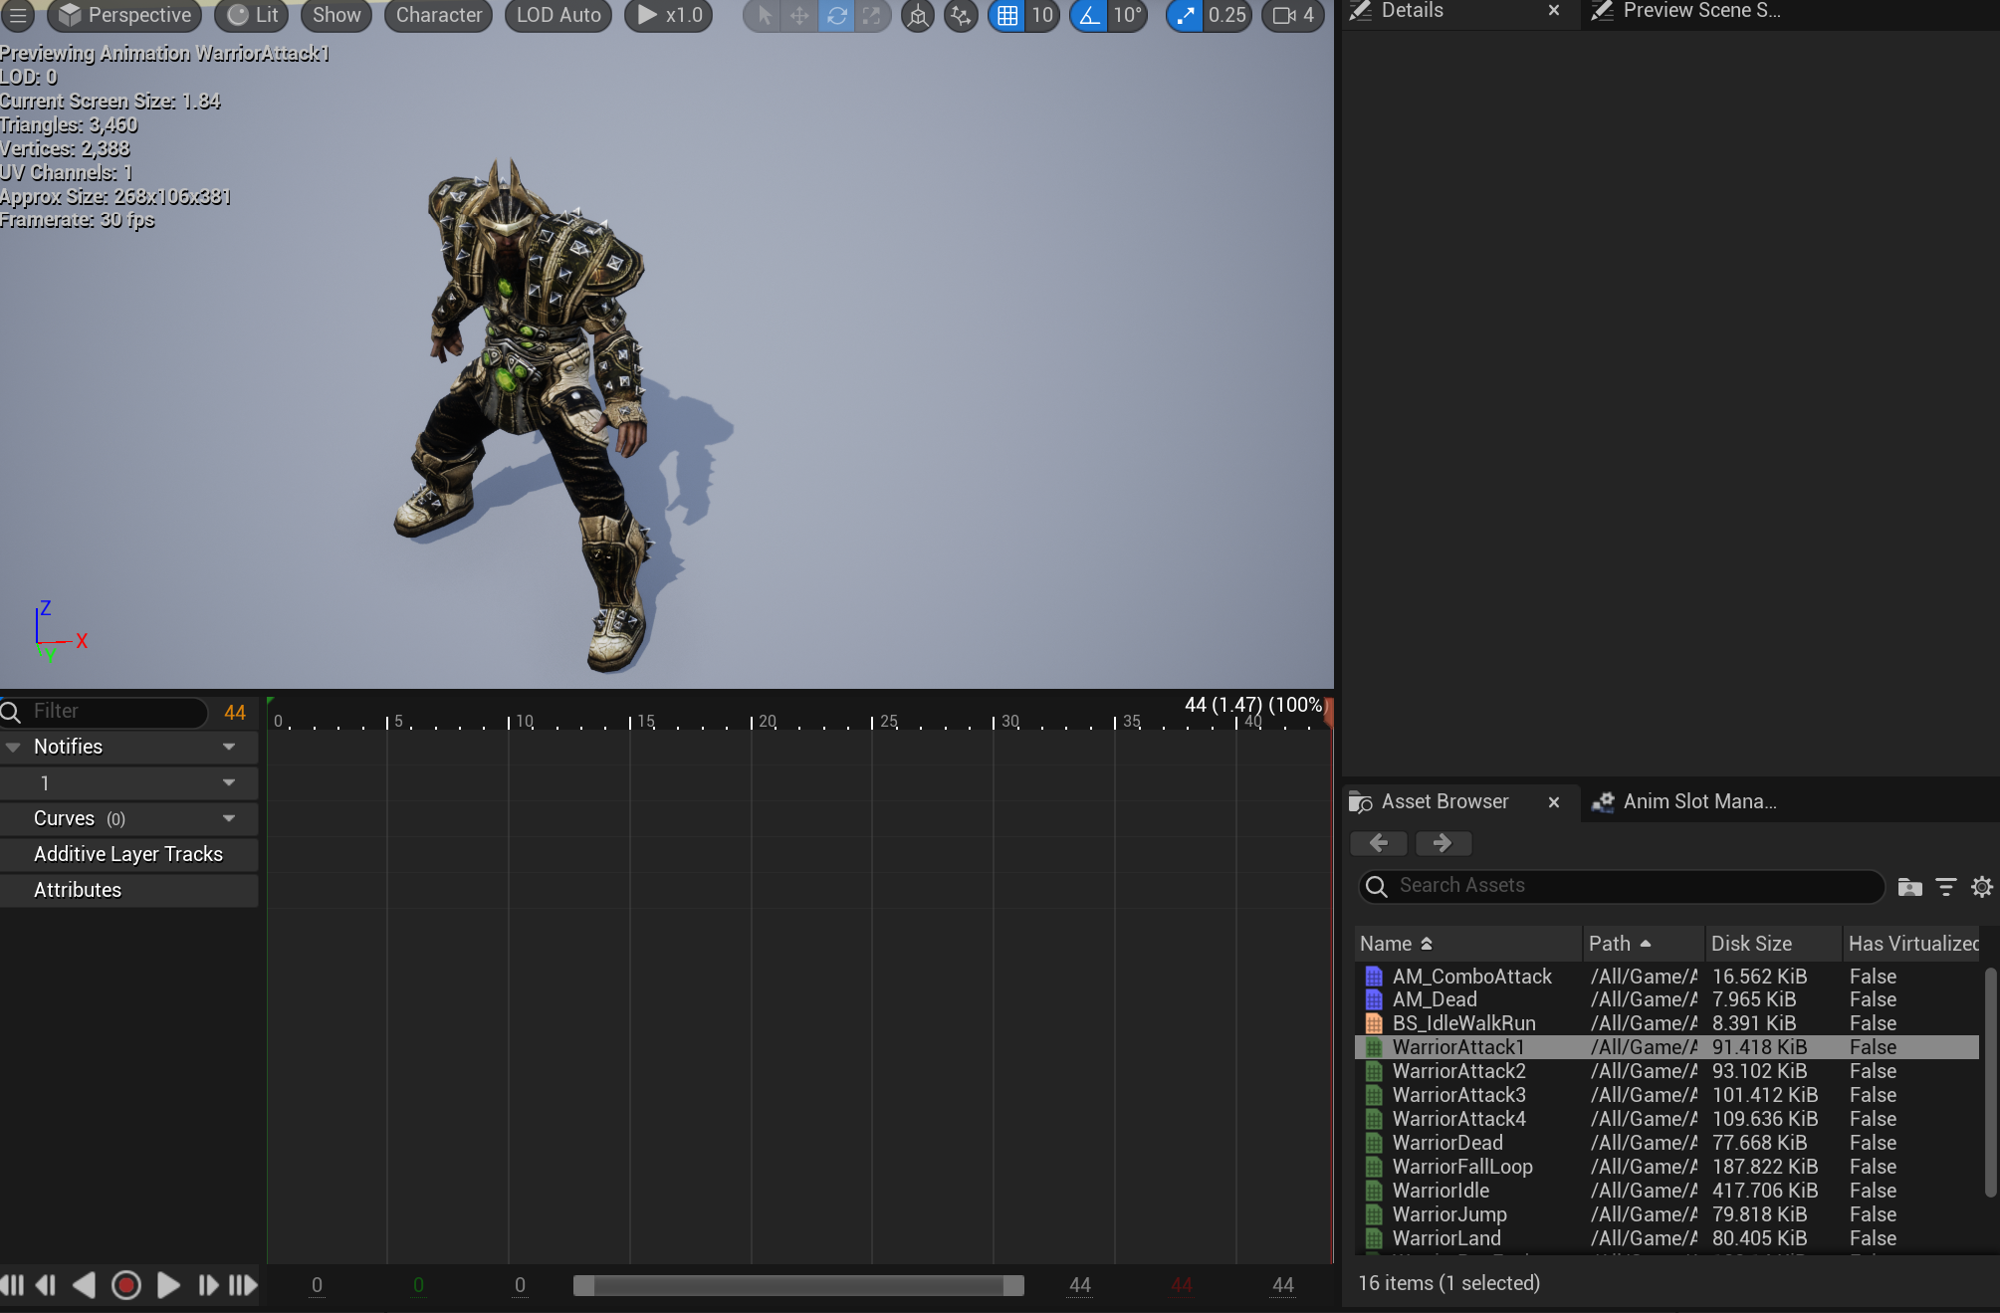Image resolution: width=2000 pixels, height=1313 pixels.
Task: Select the AM_Dead montage row
Action: tap(1667, 999)
